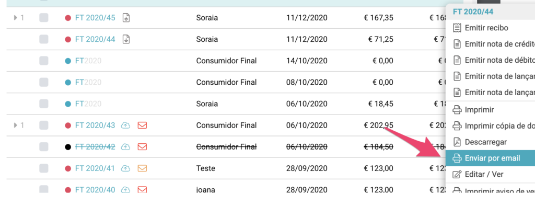Click the orange envelope icon for FT 2020/41
Viewport: 535px width, 205px height.
tap(142, 168)
